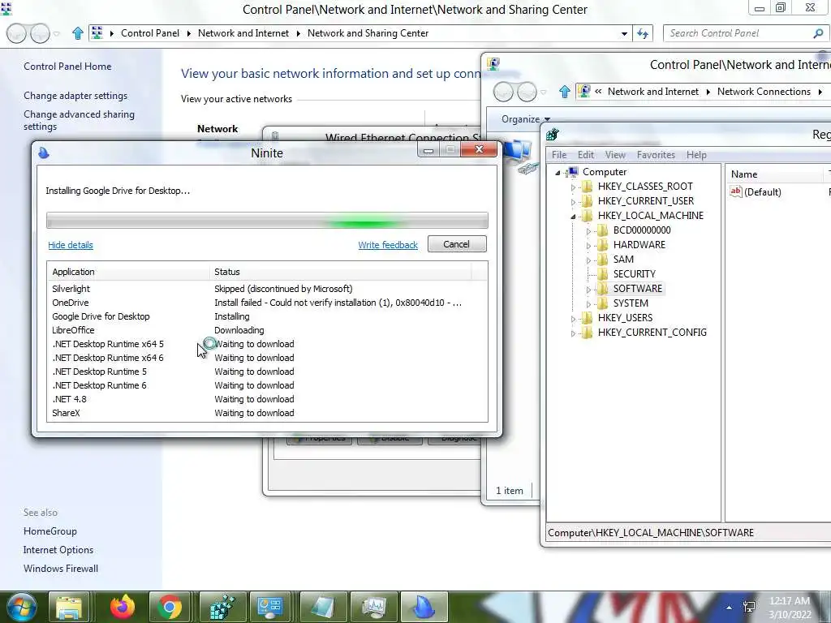This screenshot has width=831, height=623.
Task: Click refresh button beside Control Panel address bar
Action: (643, 33)
